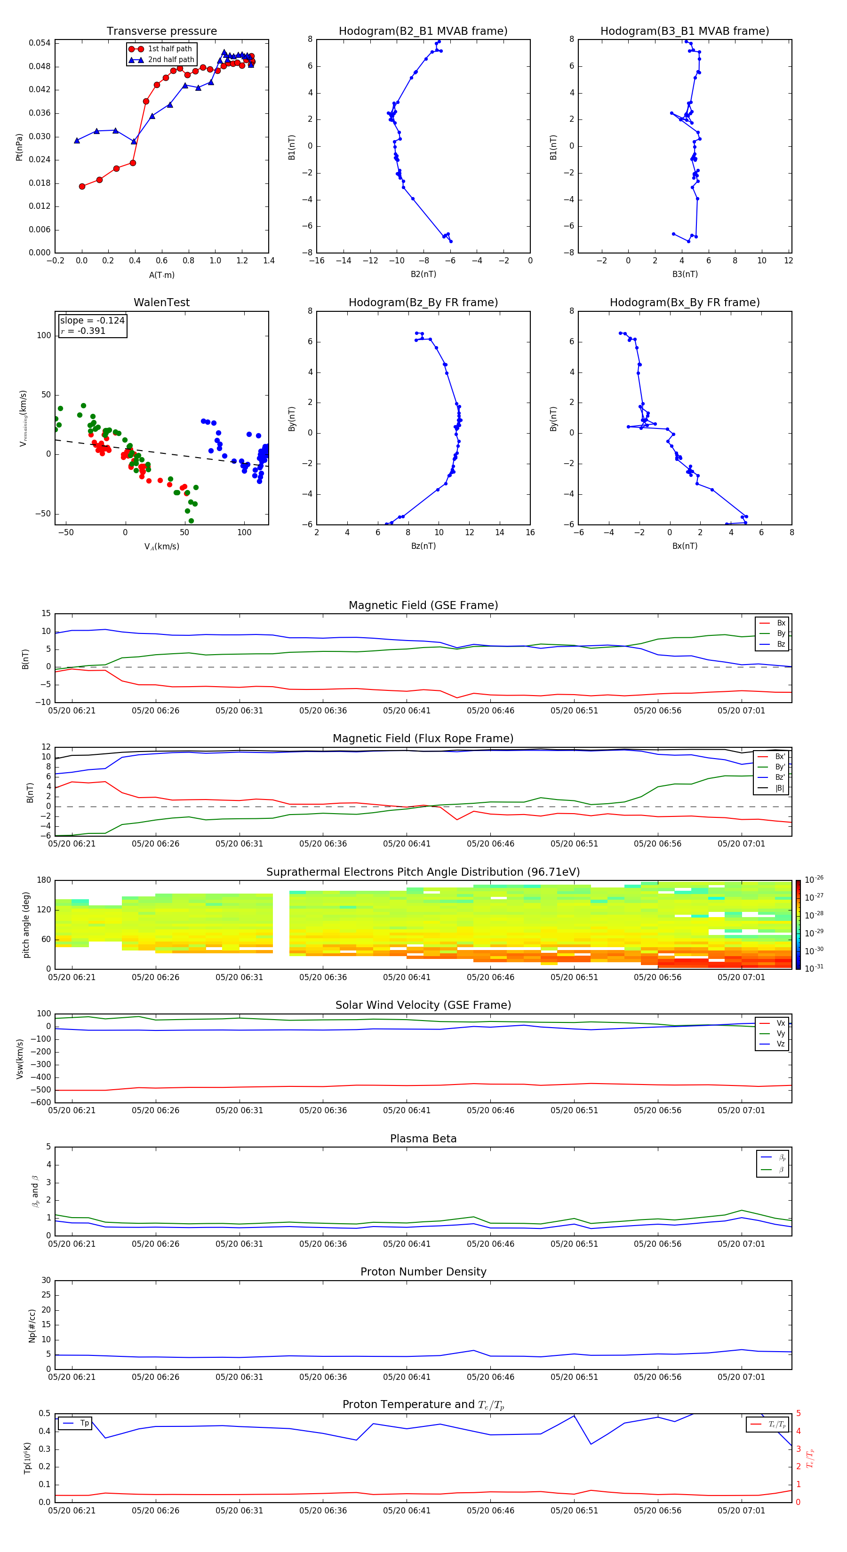Select By legend entry in GSE magnetic field
The image size is (847, 1552).
coord(772,633)
